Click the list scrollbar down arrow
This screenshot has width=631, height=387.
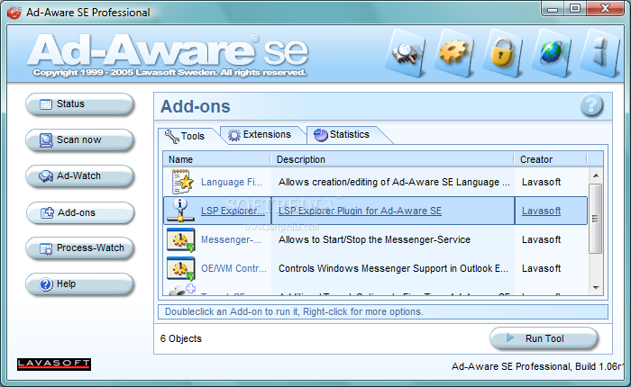tap(596, 287)
